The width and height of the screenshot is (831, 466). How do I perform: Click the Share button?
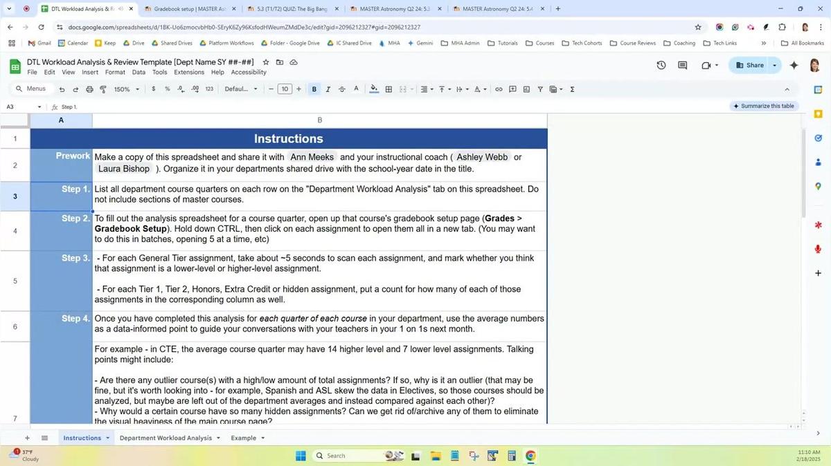pos(749,65)
